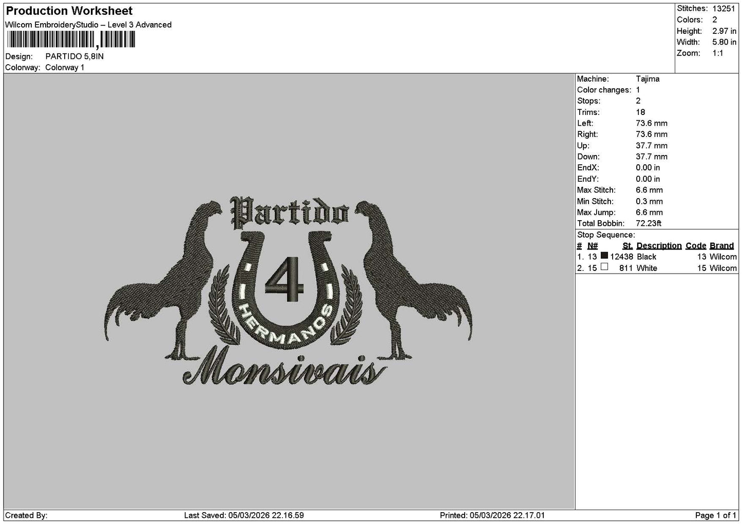742x524 pixels.
Task: Click 'Wilcom EmbroideryStudio – Level 3 Advanced' text
Action: [x=88, y=25]
